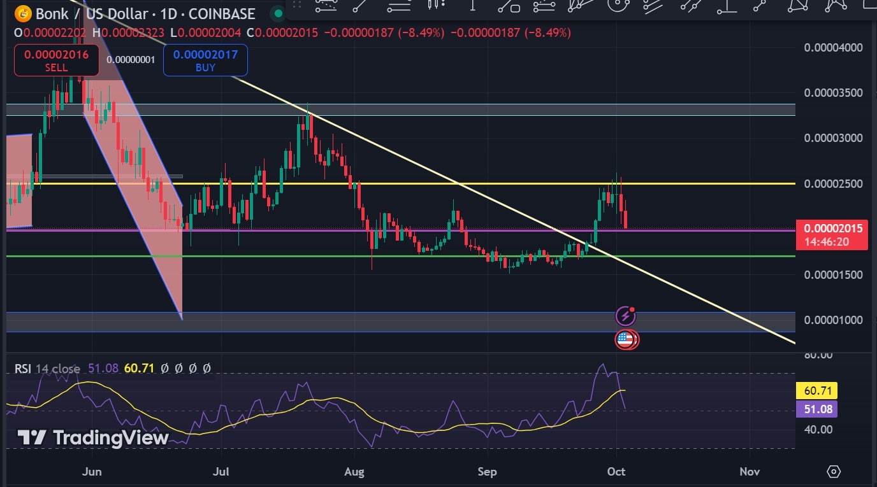Click the yellow 60.71 axis label
Screen dimensions: 877x487
(816, 391)
